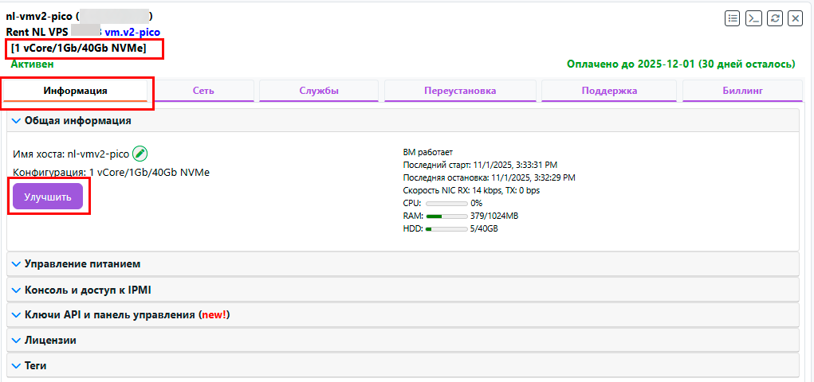Expand Ключи API и панель управления
The height and width of the screenshot is (382, 814).
click(x=120, y=315)
